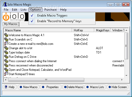Click the gear icon beside Change alot to a lot

(x=6, y=48)
